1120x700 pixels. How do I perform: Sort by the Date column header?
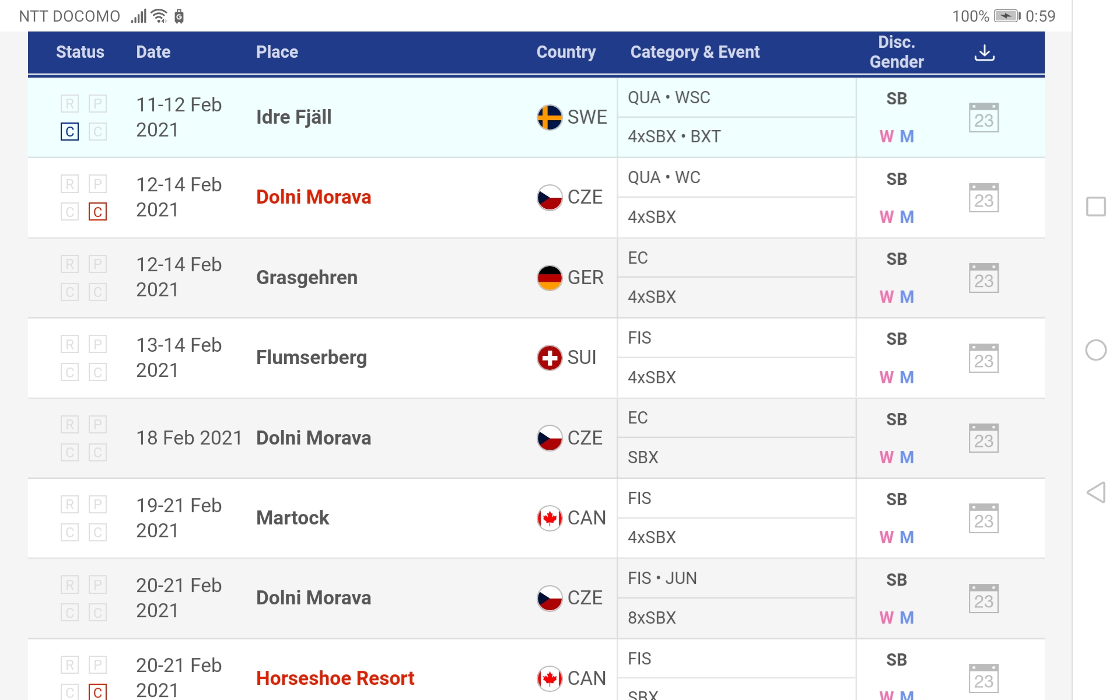[153, 52]
